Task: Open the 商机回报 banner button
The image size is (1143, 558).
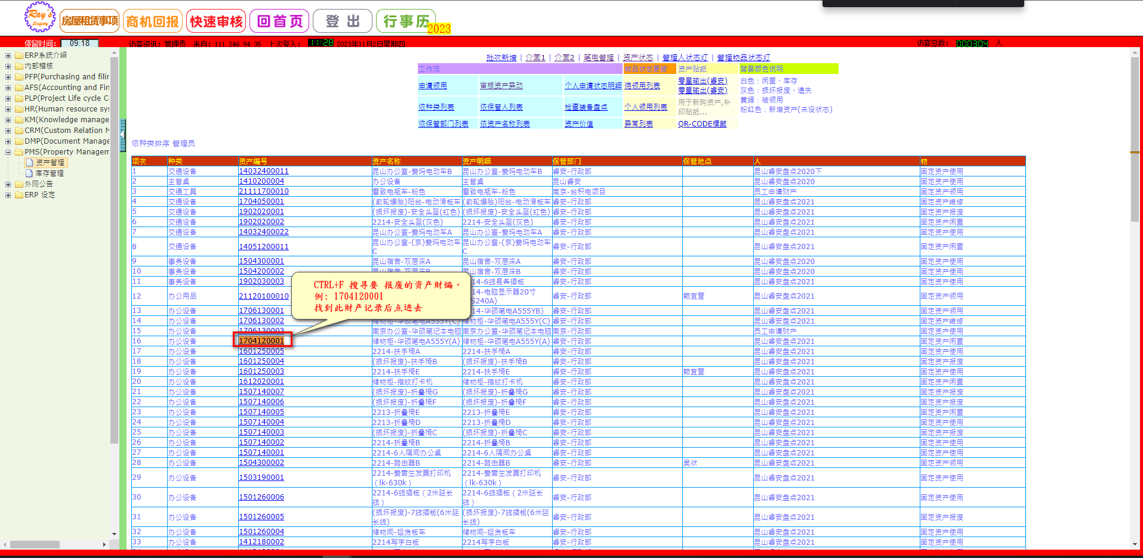Action: [153, 21]
